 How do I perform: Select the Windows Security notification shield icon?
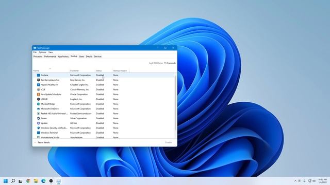[x=38, y=128]
